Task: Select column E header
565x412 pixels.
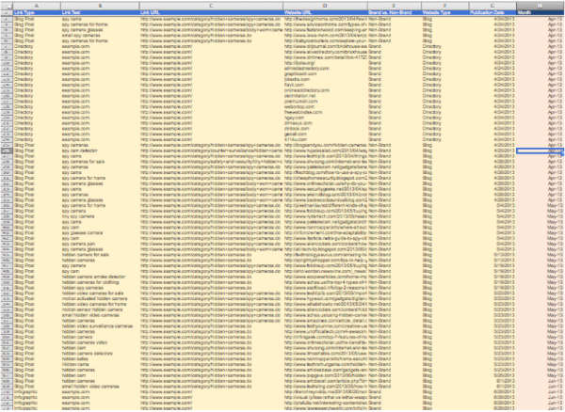Action: [395, 6]
